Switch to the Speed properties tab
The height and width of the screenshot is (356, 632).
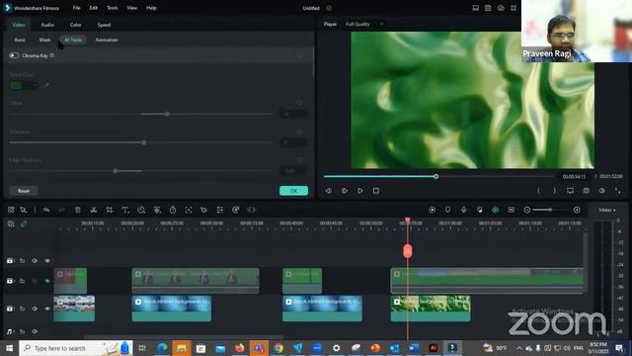pyautogui.click(x=104, y=25)
